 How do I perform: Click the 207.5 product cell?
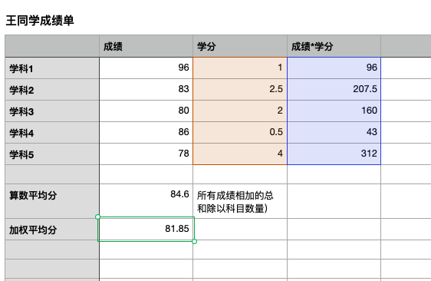pos(334,90)
